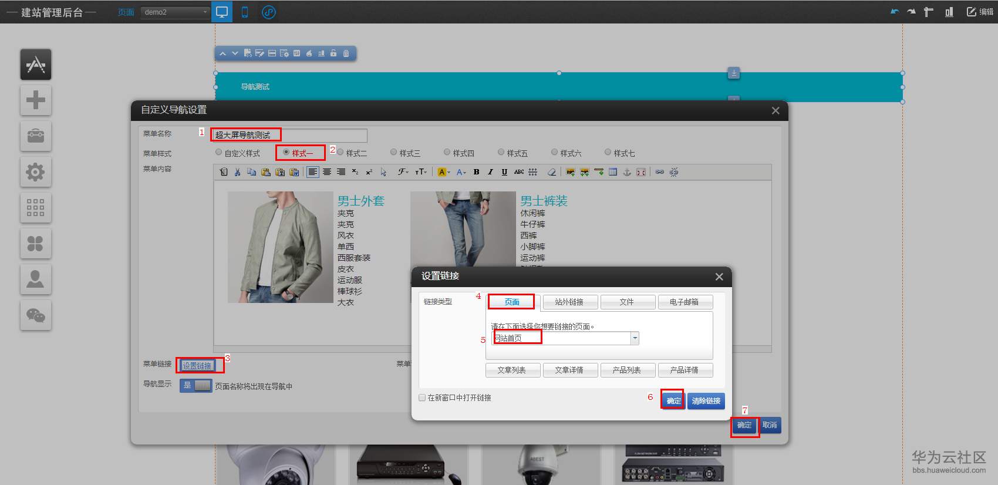Open the settings gear in left sidebar
998x485 pixels.
pos(36,171)
